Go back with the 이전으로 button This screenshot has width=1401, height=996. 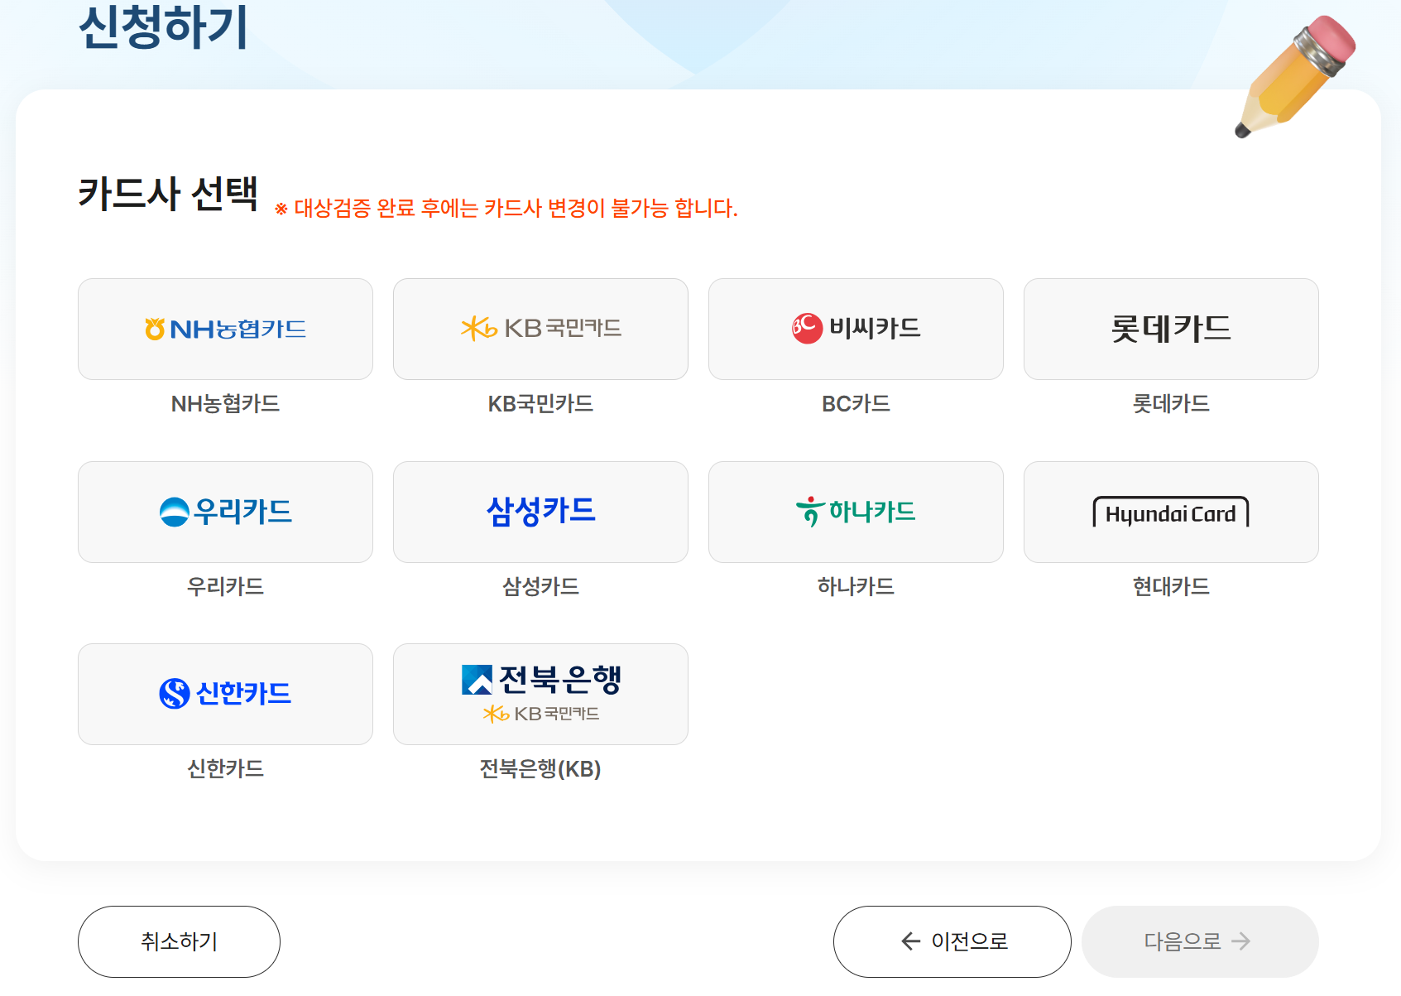click(952, 941)
